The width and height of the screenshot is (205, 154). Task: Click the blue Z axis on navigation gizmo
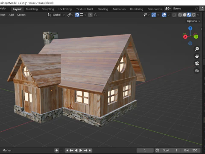190,28
